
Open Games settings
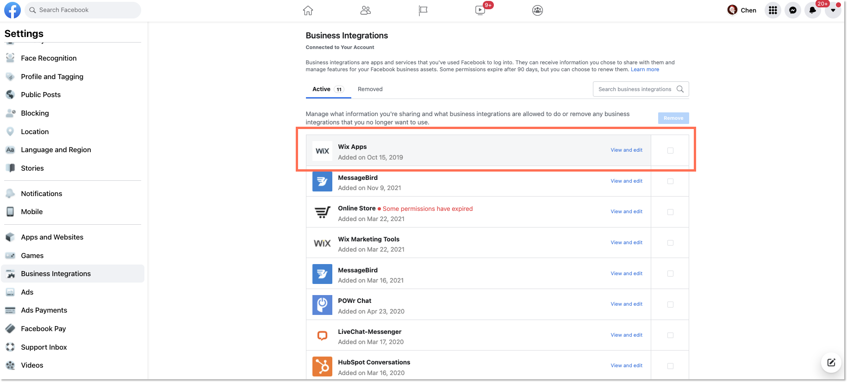(x=73, y=256)
